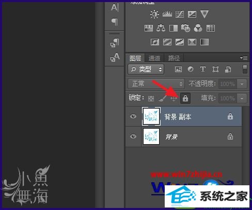Viewport: 252px width, 210px height.
Task: Filter layers by adjustment layers
Action: coord(191,69)
